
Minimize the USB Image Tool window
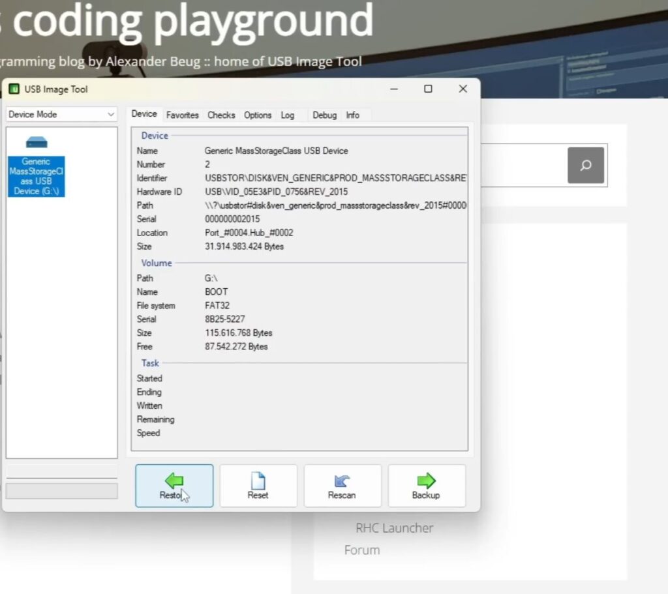[x=394, y=89]
